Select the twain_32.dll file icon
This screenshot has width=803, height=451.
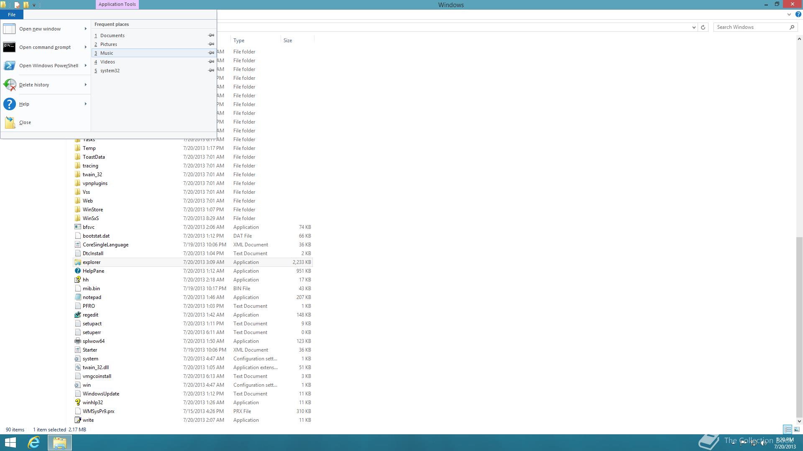pyautogui.click(x=77, y=367)
